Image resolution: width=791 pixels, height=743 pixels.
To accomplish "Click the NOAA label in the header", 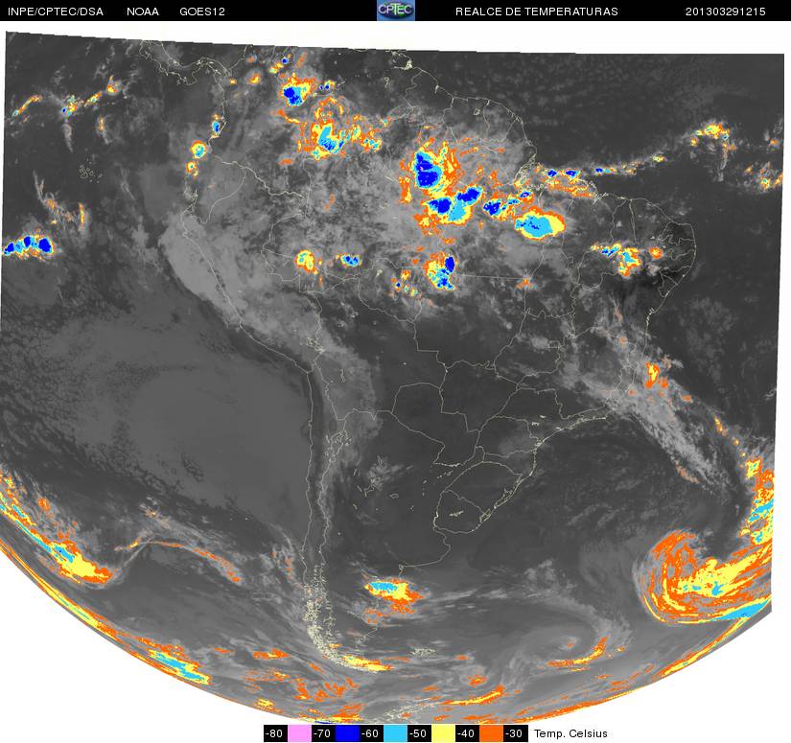I will point(143,12).
